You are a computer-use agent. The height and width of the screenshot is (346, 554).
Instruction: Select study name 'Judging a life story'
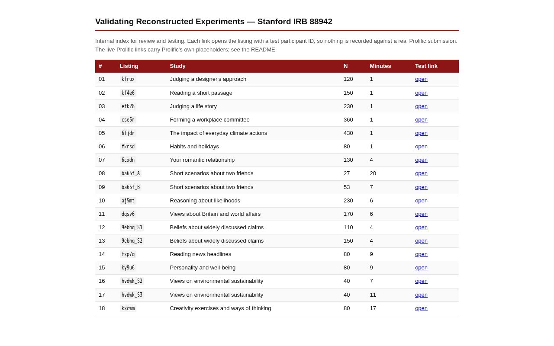pos(193,106)
